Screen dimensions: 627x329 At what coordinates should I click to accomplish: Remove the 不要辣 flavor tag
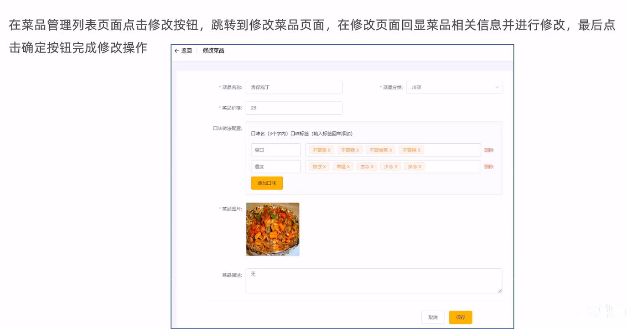419,150
